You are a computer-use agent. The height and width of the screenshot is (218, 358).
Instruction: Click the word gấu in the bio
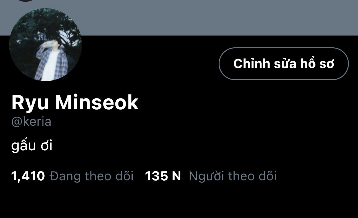click(x=23, y=146)
